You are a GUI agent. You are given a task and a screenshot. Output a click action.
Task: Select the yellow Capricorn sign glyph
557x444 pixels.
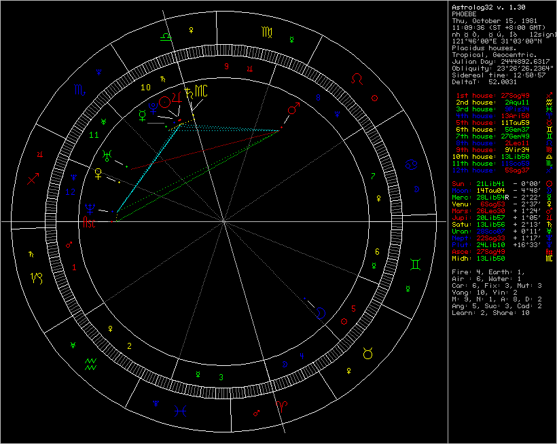[x=35, y=277]
